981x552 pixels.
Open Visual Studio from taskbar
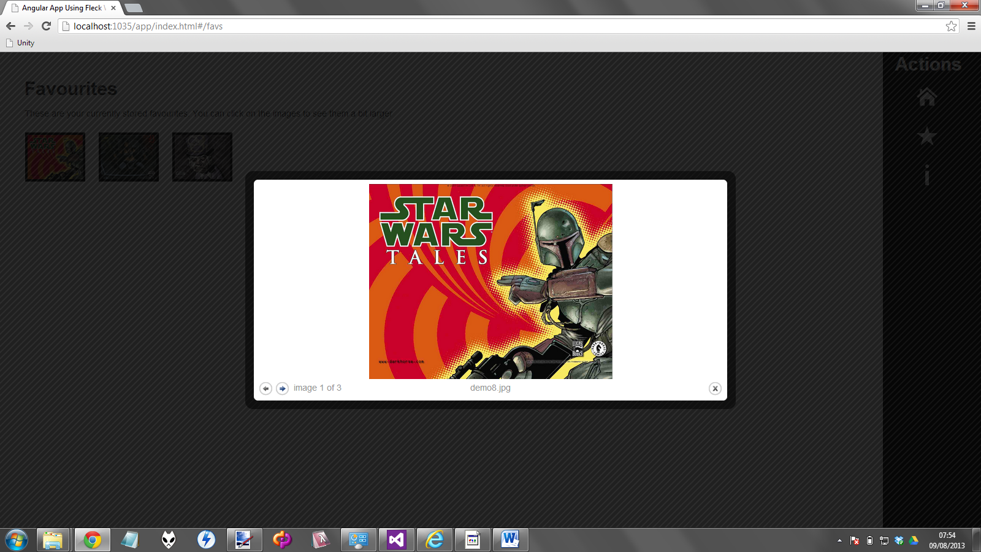(x=397, y=540)
